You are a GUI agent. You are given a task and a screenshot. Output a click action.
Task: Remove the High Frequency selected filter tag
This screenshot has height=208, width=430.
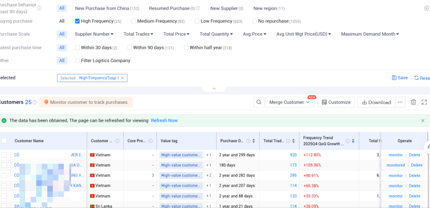(122, 78)
